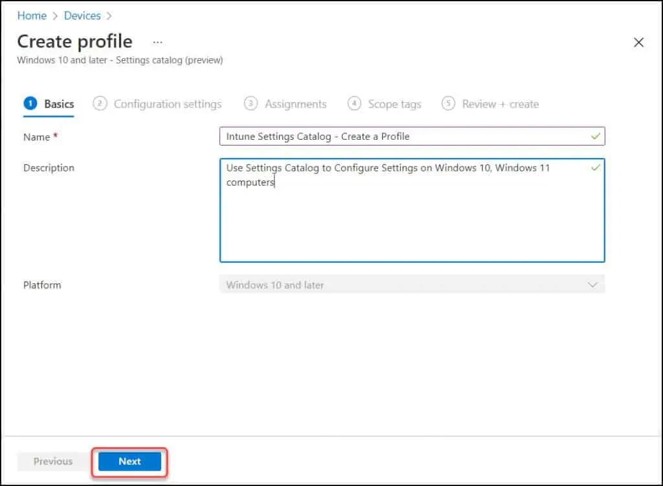Viewport: 663px width, 486px height.
Task: Click the Create profile heading
Action: point(75,41)
